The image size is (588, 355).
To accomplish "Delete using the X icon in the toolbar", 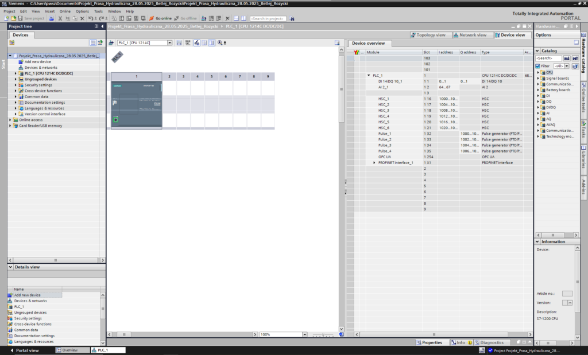I will (x=82, y=18).
